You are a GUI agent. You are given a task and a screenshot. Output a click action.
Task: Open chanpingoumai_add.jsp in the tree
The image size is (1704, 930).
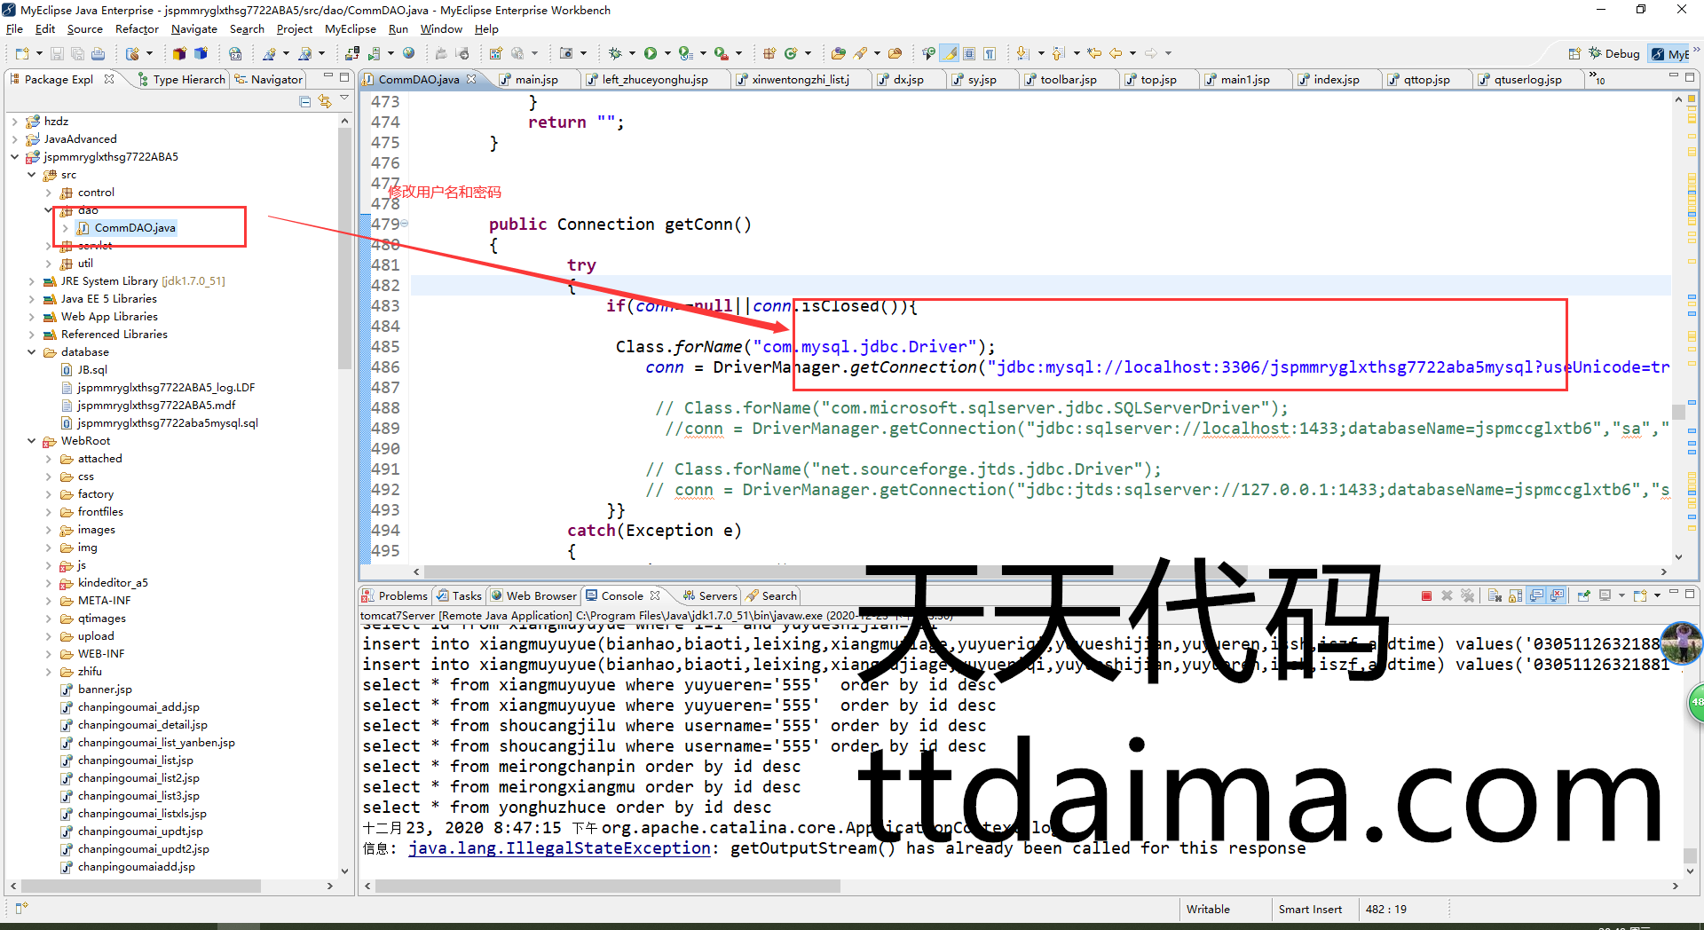pyautogui.click(x=138, y=707)
